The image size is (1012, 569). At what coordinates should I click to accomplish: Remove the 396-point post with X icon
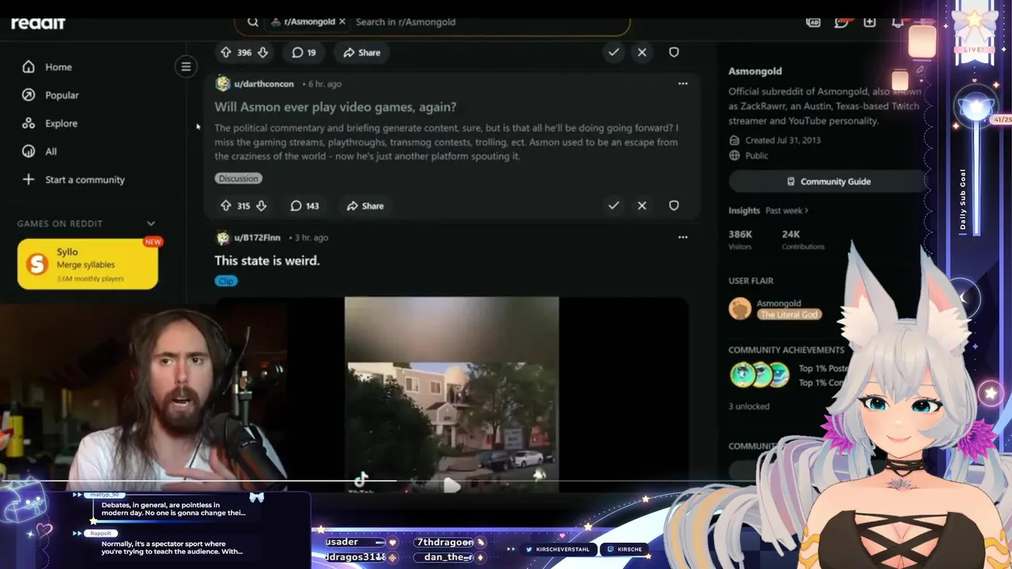coord(642,52)
